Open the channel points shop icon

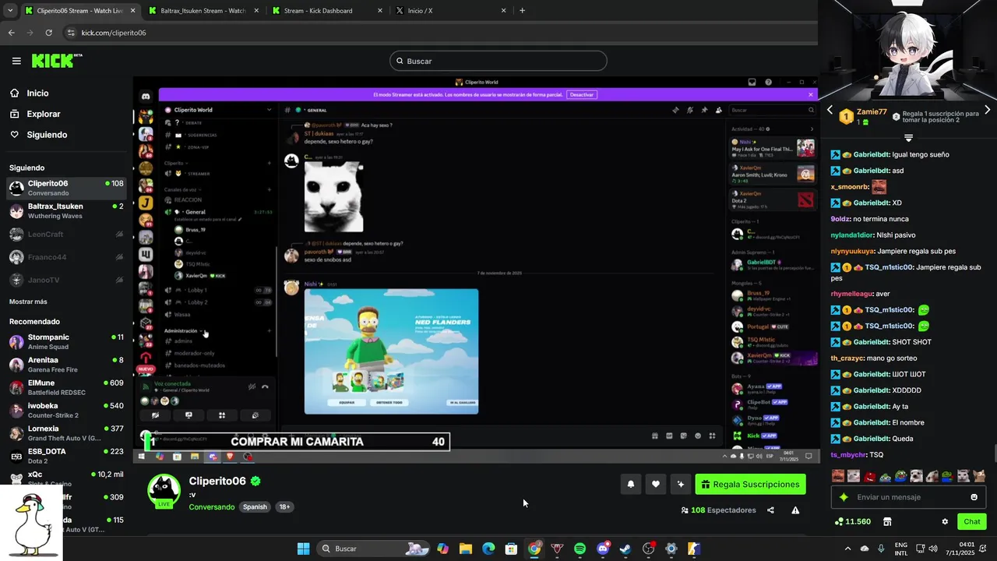coord(886,521)
